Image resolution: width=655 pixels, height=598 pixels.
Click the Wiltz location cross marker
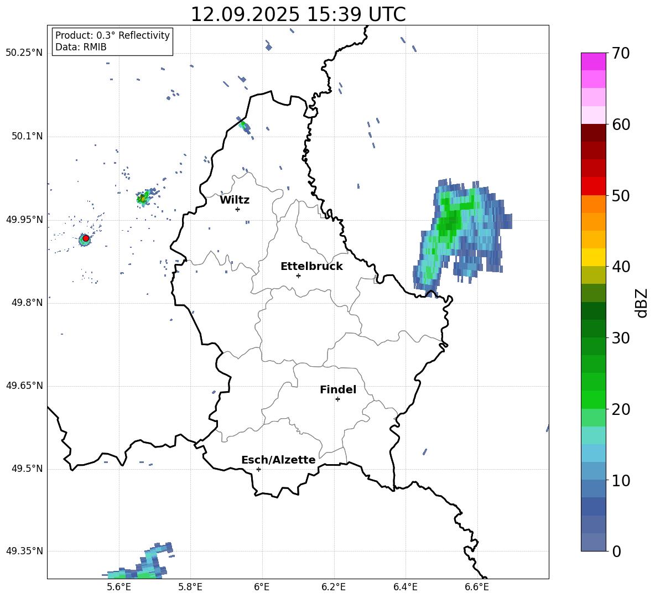click(238, 209)
